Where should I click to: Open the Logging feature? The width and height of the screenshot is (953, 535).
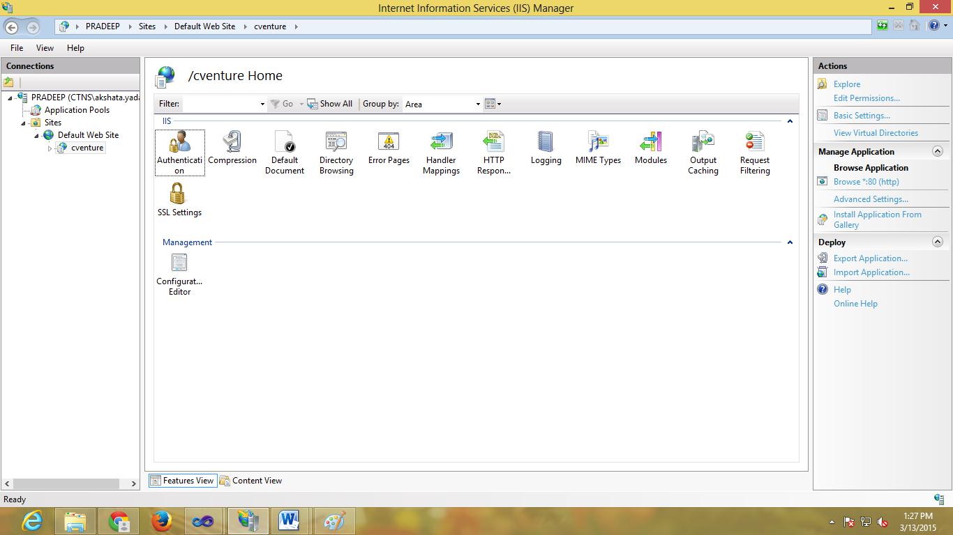click(x=546, y=148)
